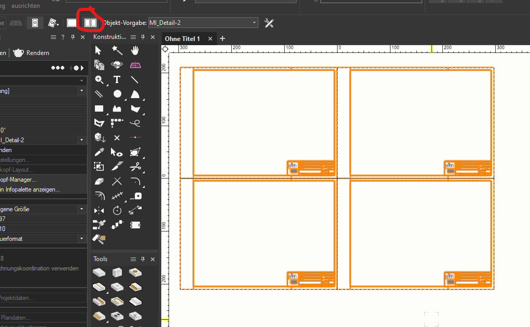Activate the Zoom magnifier tool
The height and width of the screenshot is (327, 530).
coord(99,79)
